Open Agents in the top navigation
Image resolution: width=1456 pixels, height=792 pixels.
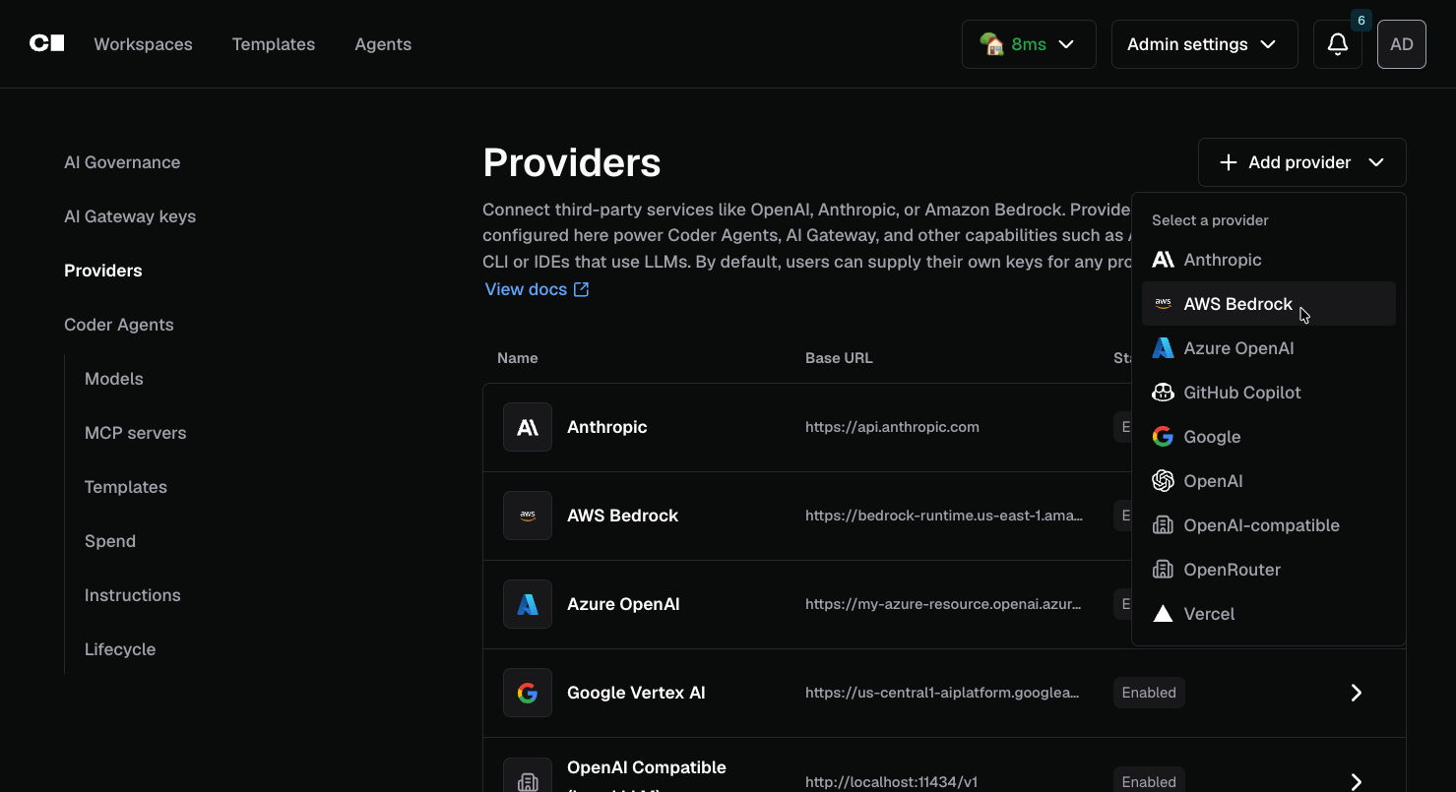tap(383, 44)
